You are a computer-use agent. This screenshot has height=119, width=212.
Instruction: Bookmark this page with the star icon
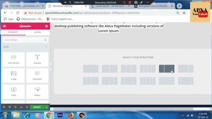click(x=184, y=13)
